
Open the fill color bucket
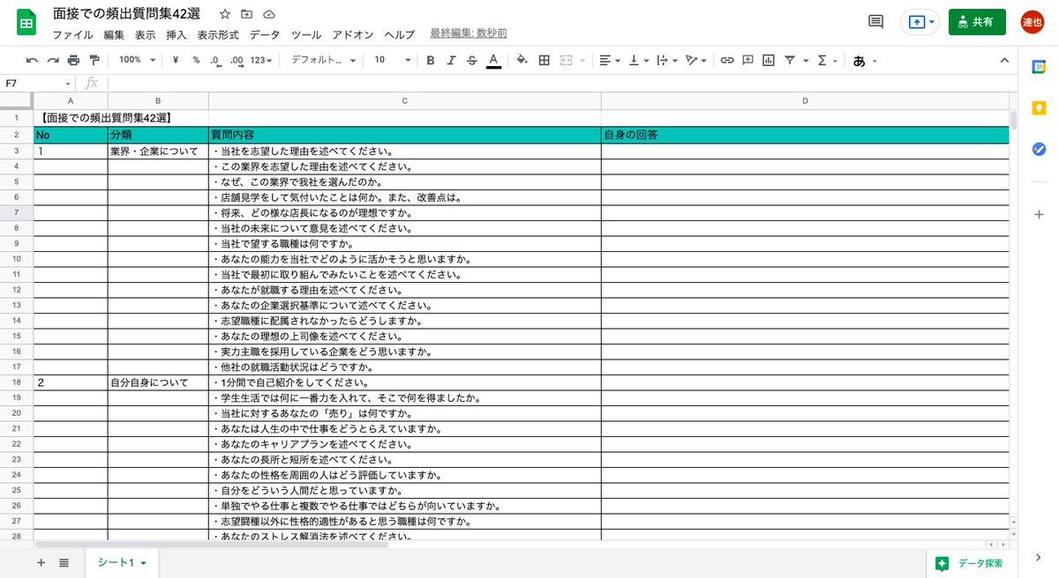[x=522, y=60]
